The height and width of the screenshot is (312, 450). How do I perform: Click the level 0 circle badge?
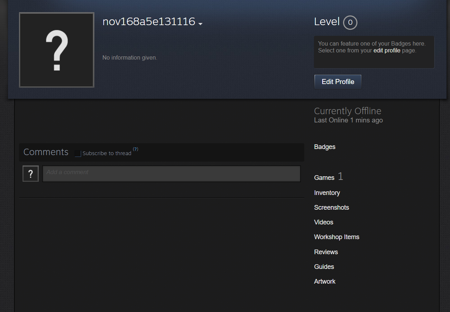[350, 23]
